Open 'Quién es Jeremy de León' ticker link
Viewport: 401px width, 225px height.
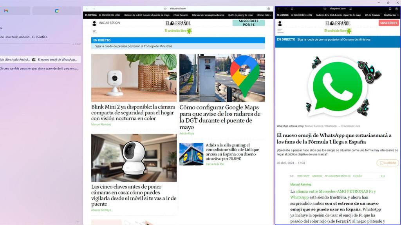click(240, 15)
